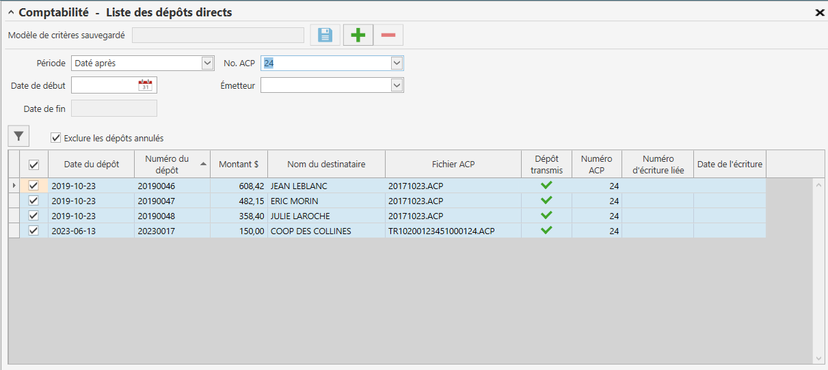Click the file name TR10200123451000124.ACP
The width and height of the screenshot is (828, 370).
[x=441, y=231]
